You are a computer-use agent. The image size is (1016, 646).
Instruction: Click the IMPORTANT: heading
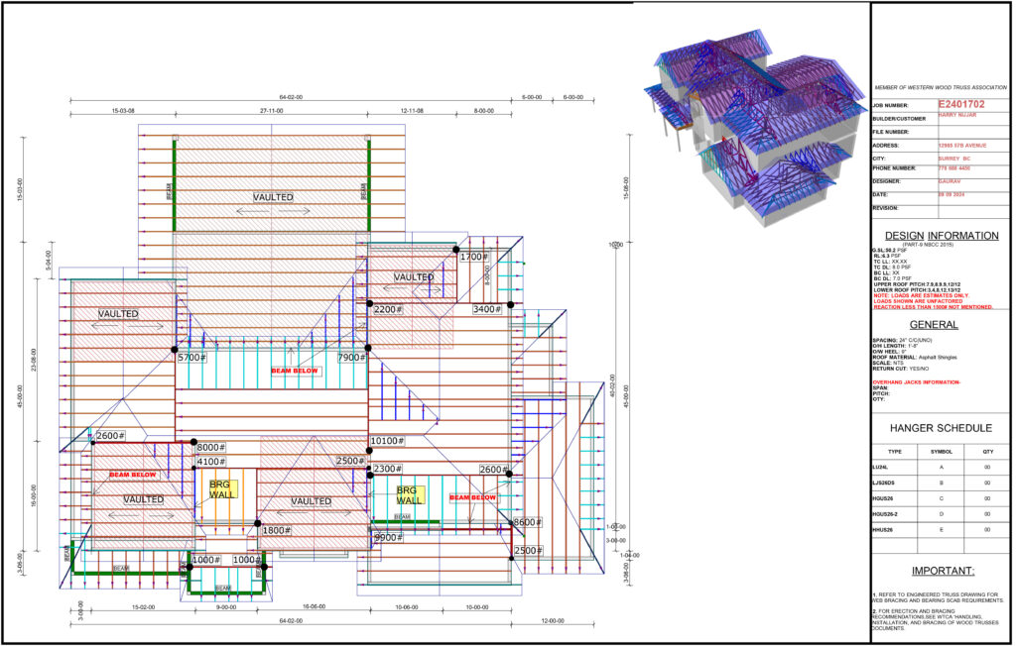coord(943,571)
